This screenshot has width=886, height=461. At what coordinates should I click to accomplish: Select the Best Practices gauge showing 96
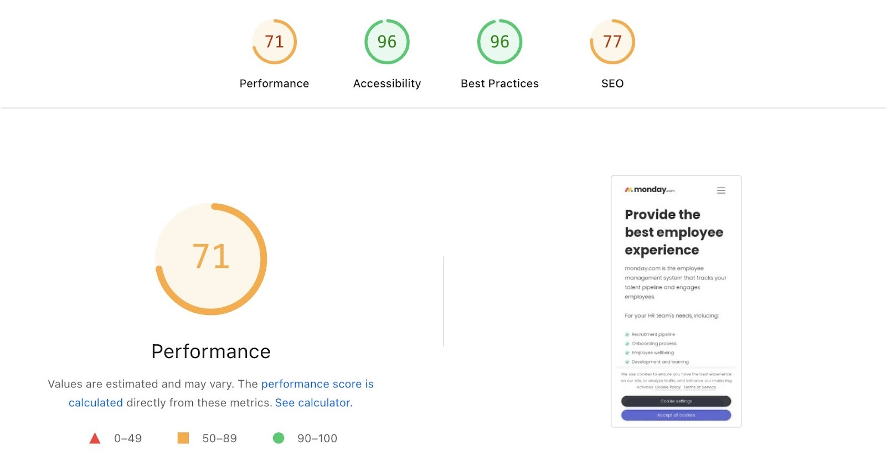(499, 41)
